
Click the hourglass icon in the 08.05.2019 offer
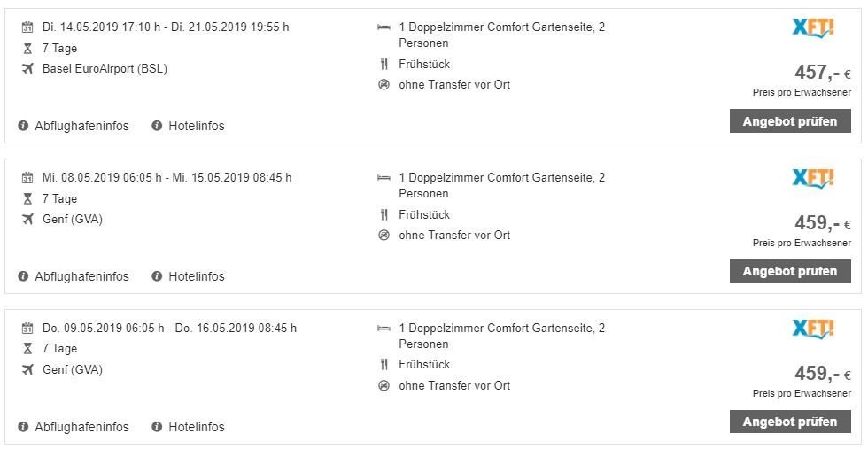(27, 198)
